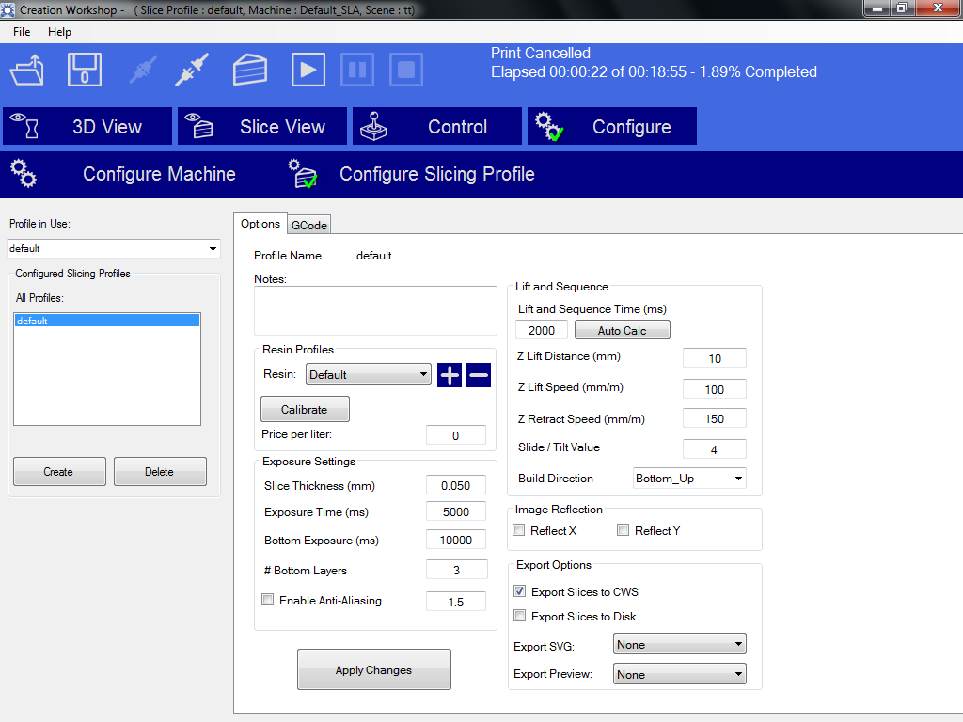Click the Auto Calc button

[622, 330]
